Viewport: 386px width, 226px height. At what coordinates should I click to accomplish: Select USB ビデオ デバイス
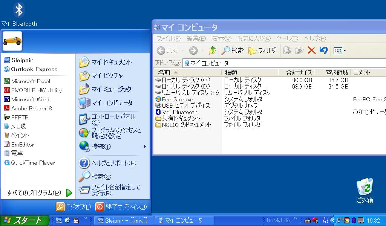pos(183,105)
